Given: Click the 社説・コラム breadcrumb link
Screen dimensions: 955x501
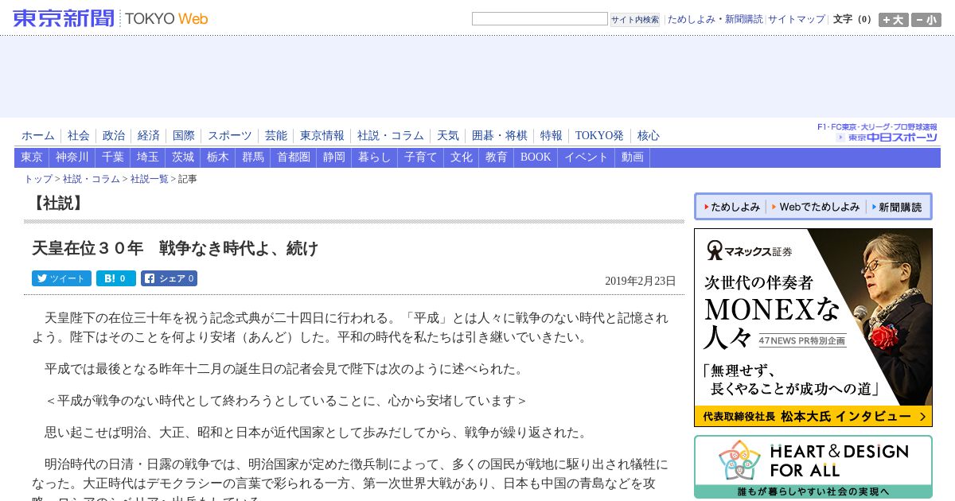Looking at the screenshot, I should point(92,179).
